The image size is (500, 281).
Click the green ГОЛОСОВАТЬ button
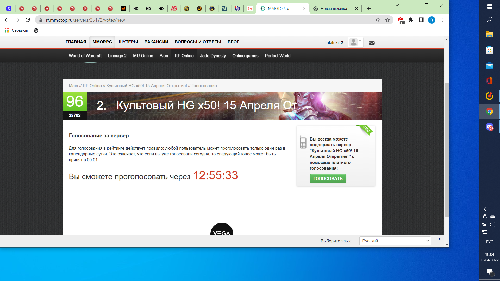click(328, 178)
